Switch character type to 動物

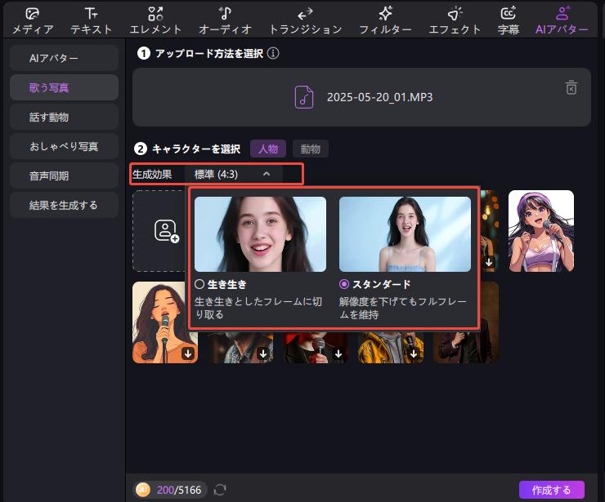pos(310,149)
